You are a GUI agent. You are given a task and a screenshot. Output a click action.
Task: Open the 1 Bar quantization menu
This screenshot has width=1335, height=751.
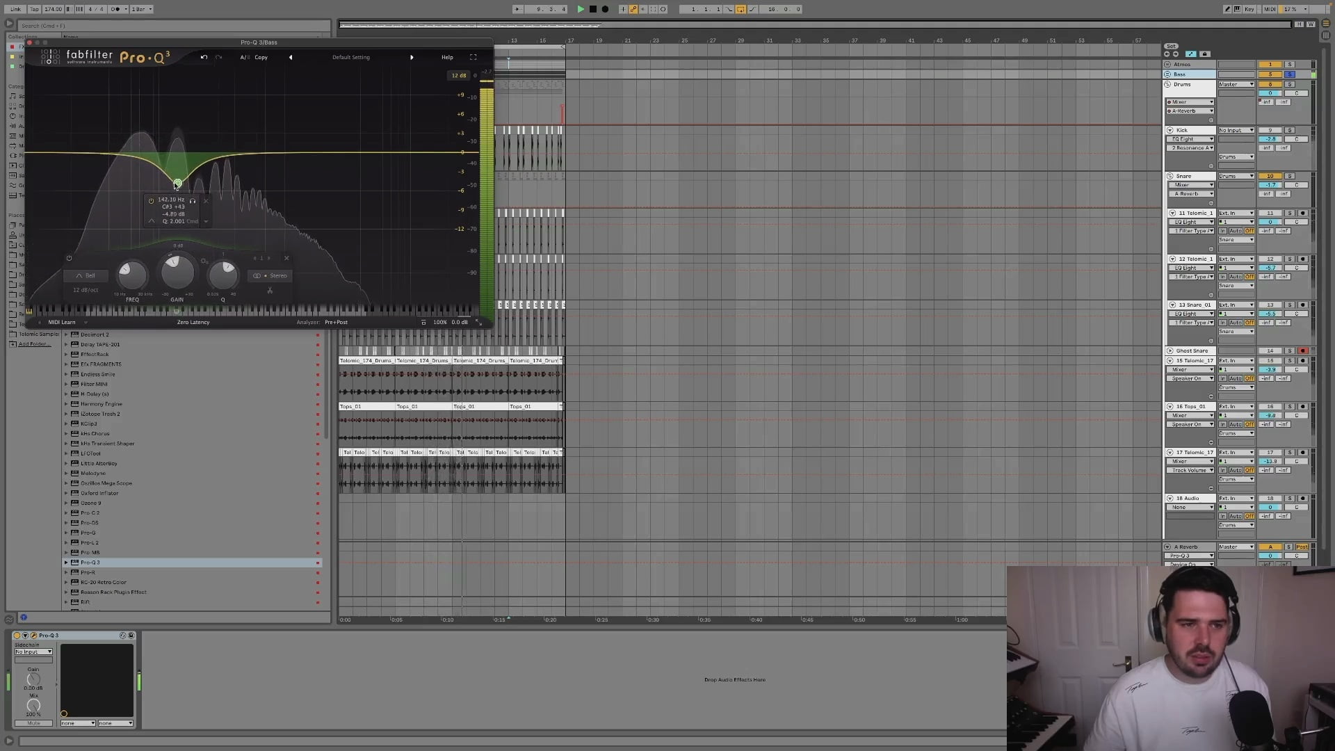[x=141, y=9]
